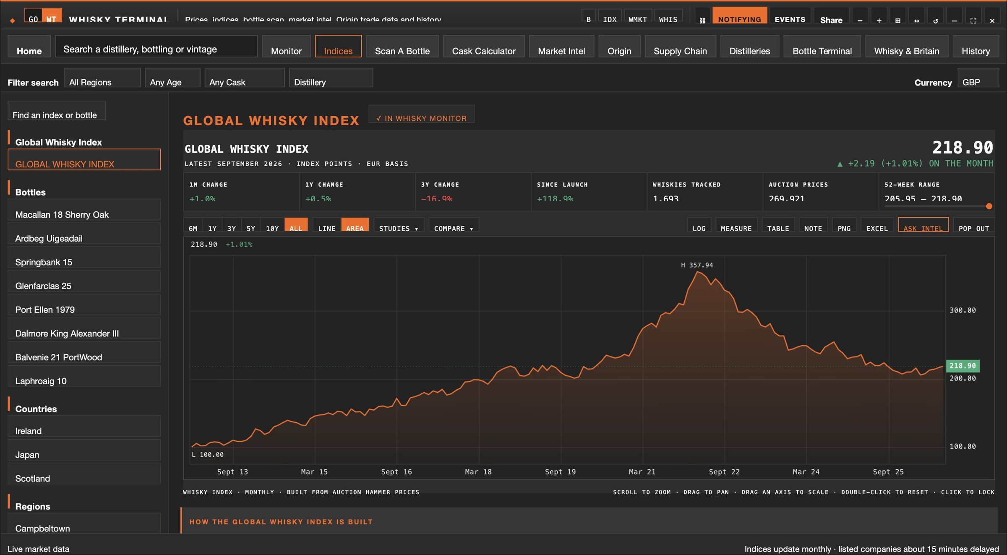Screen dimensions: 1007x555
Task: Open the Distillery filter dropdown
Action: [331, 78]
